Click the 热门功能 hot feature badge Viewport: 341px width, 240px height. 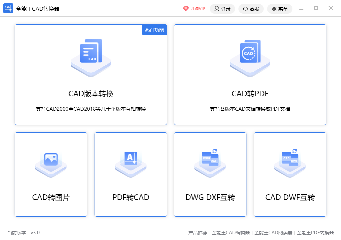[x=154, y=30]
